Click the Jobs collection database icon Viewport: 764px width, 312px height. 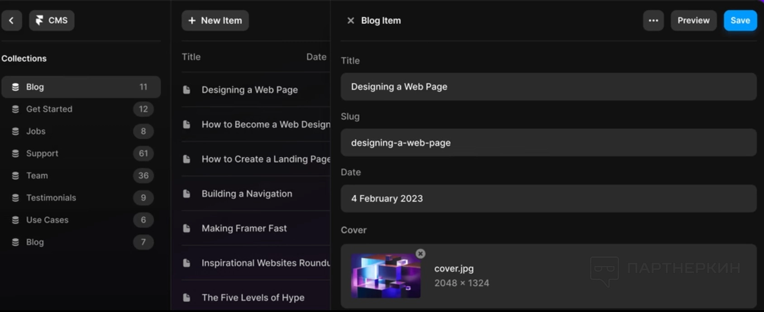pyautogui.click(x=15, y=131)
